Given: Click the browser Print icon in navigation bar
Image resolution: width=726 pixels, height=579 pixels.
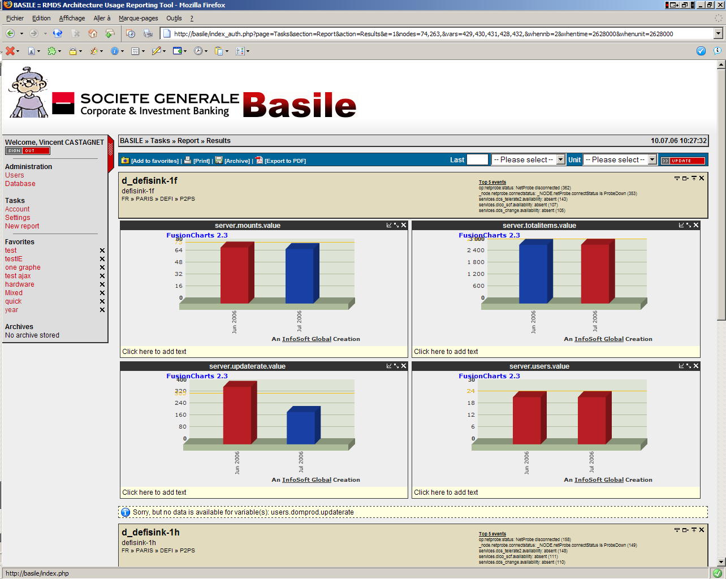Looking at the screenshot, I should click(x=148, y=34).
